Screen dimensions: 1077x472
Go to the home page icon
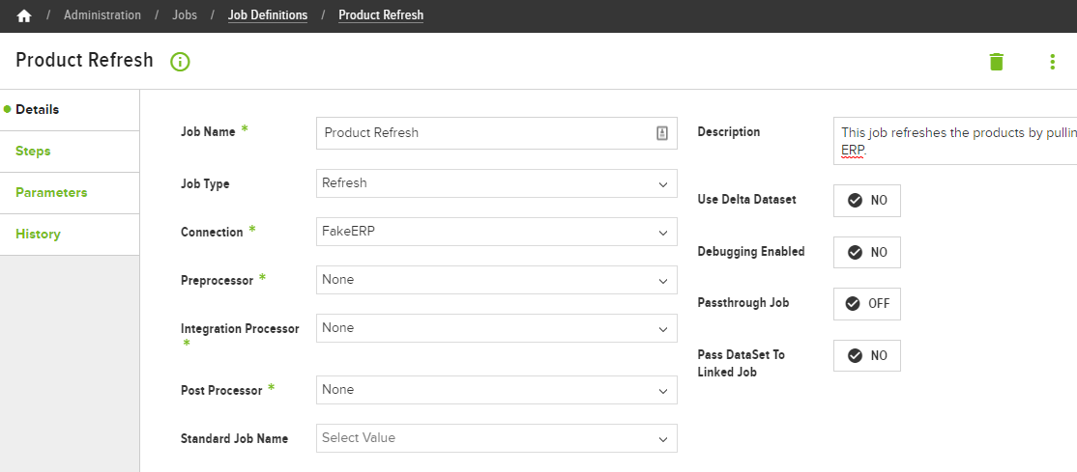point(24,15)
